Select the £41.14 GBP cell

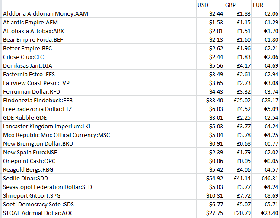[x=238, y=179]
